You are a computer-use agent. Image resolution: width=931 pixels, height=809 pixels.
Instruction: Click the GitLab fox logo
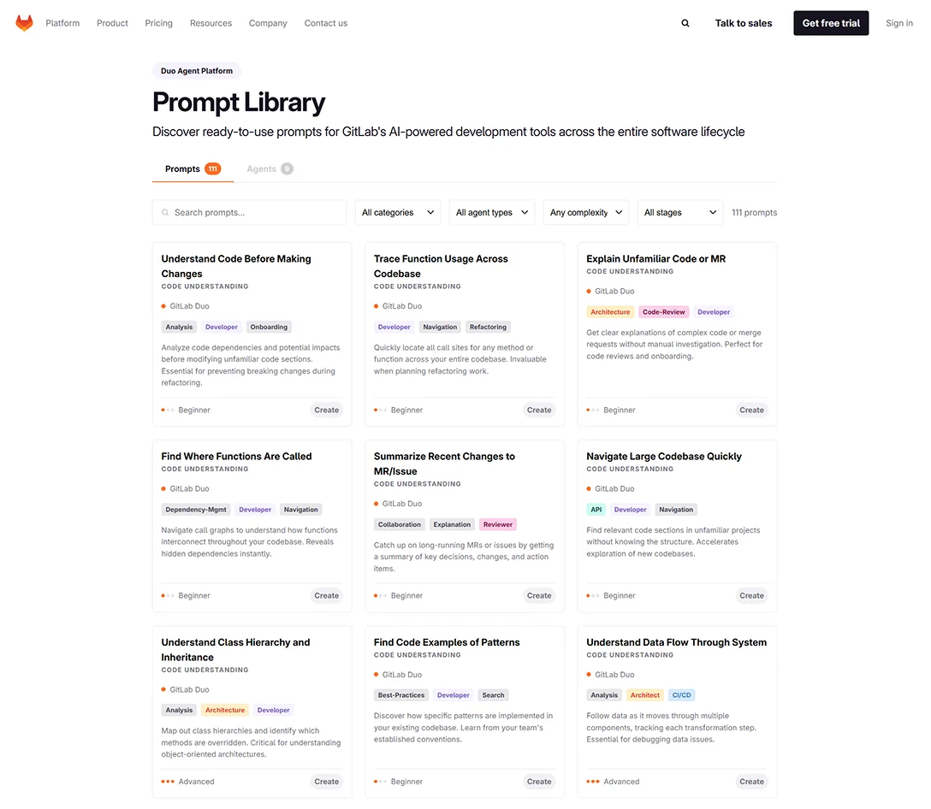pos(24,22)
